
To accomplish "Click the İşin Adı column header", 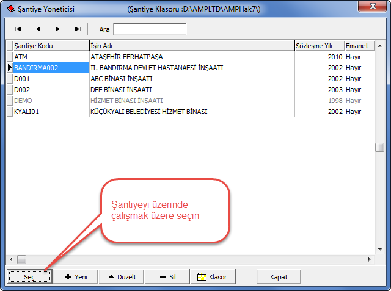I will point(191,46).
